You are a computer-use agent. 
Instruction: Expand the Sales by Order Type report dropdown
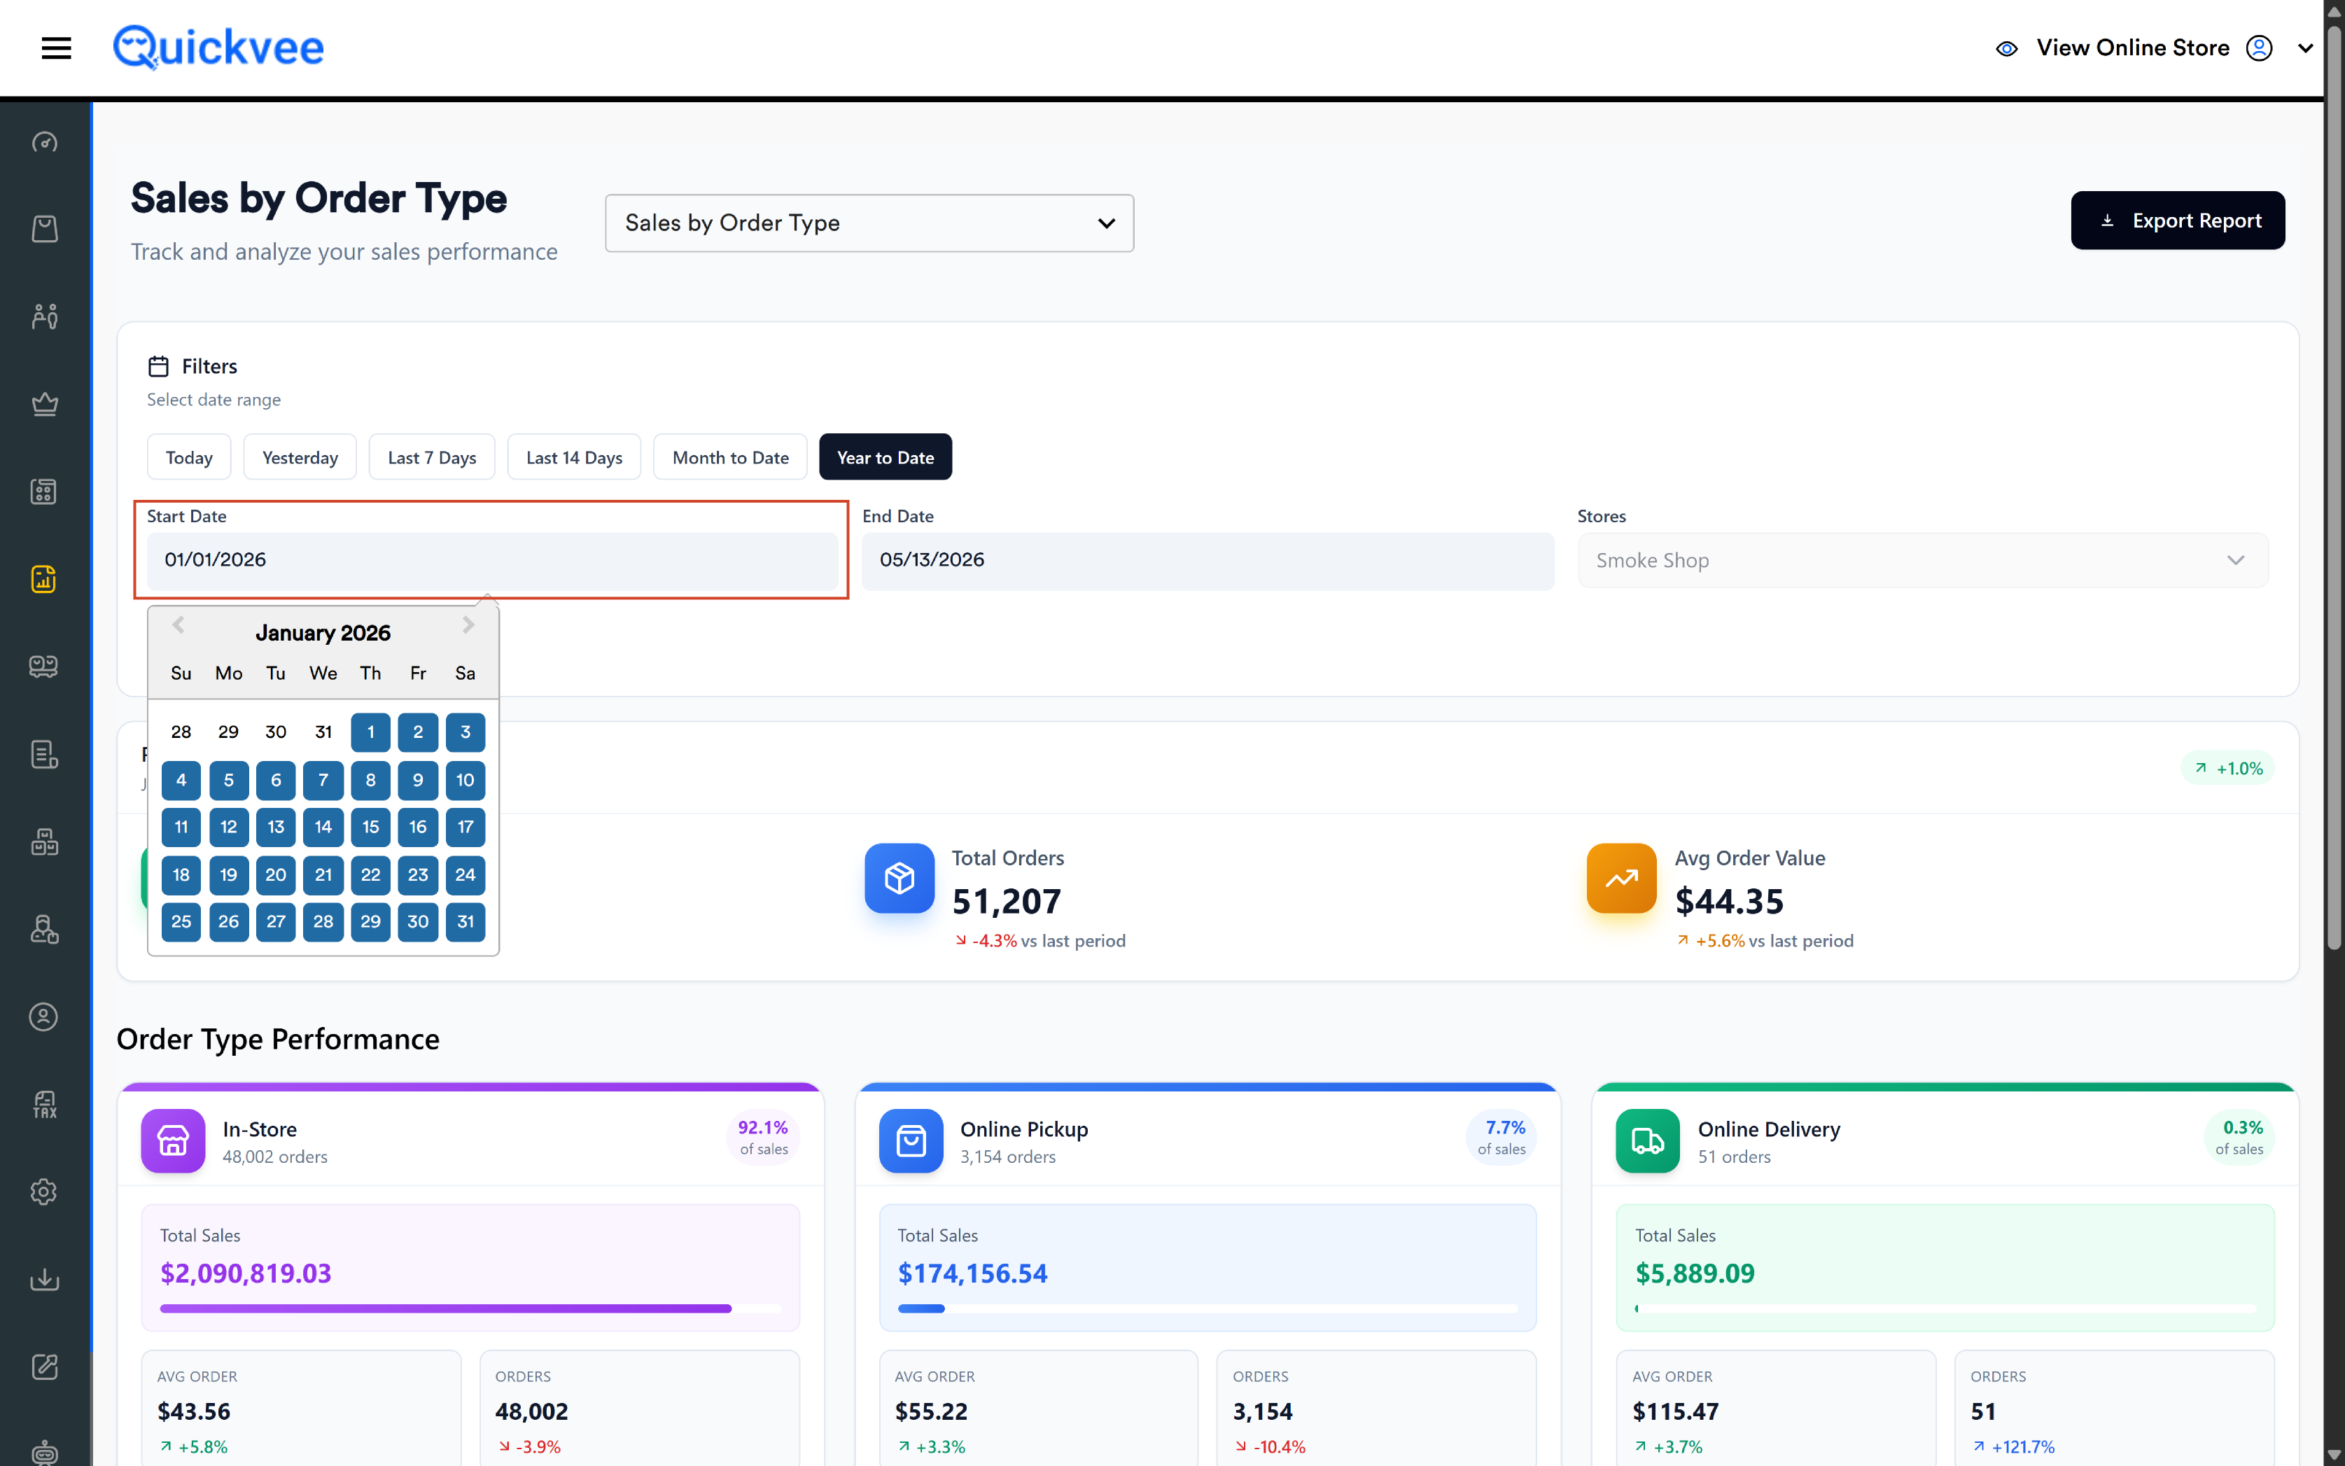coord(869,223)
